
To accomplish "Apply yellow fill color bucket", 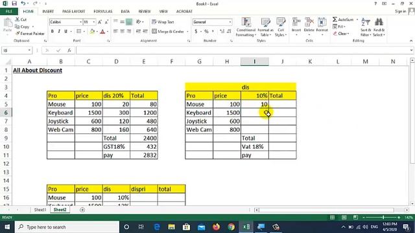I will pos(92,32).
